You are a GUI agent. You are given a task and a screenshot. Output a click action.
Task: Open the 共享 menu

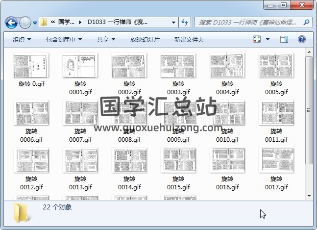[106, 39]
